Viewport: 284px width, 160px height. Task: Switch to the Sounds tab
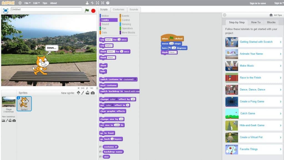(134, 9)
